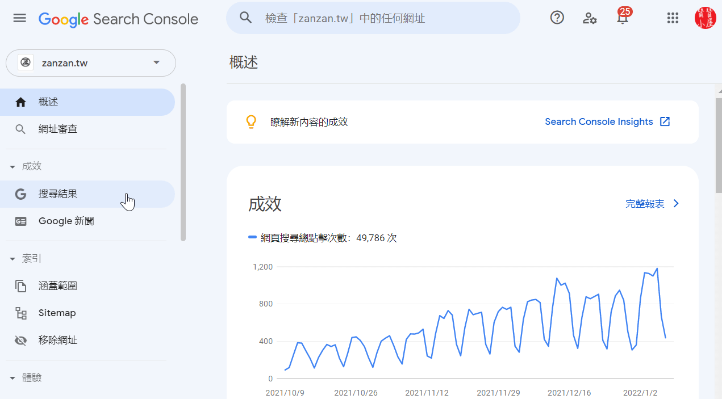Click the news icon beside Google 新聞

coord(20,221)
